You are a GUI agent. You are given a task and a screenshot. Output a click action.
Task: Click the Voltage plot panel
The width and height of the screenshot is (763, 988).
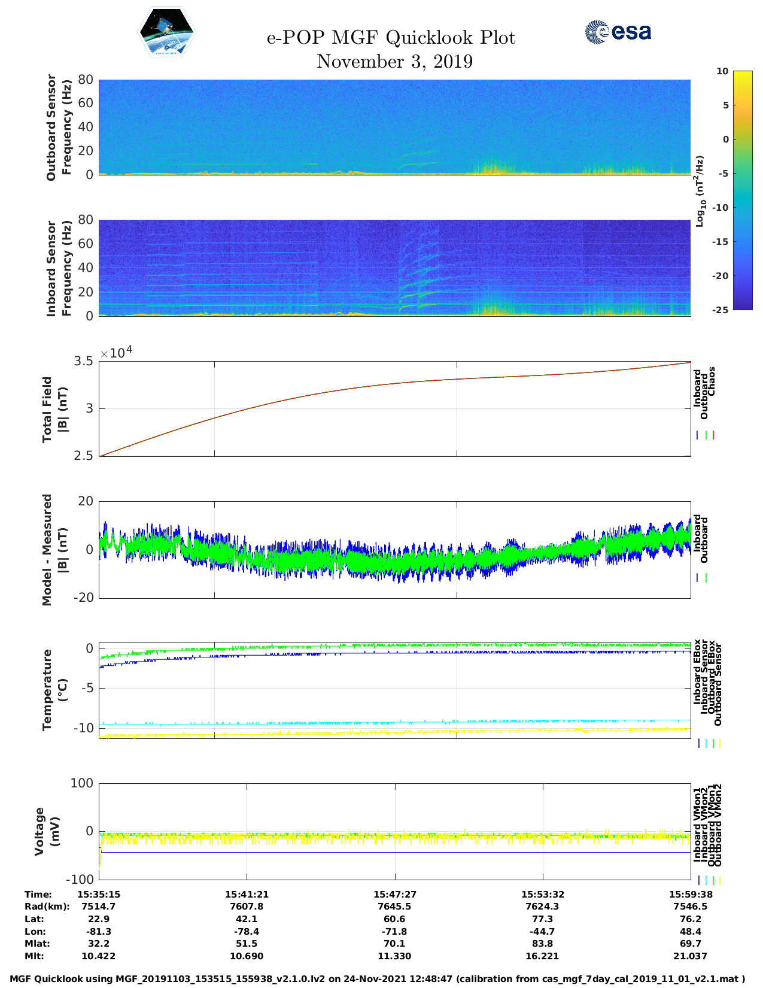point(394,831)
